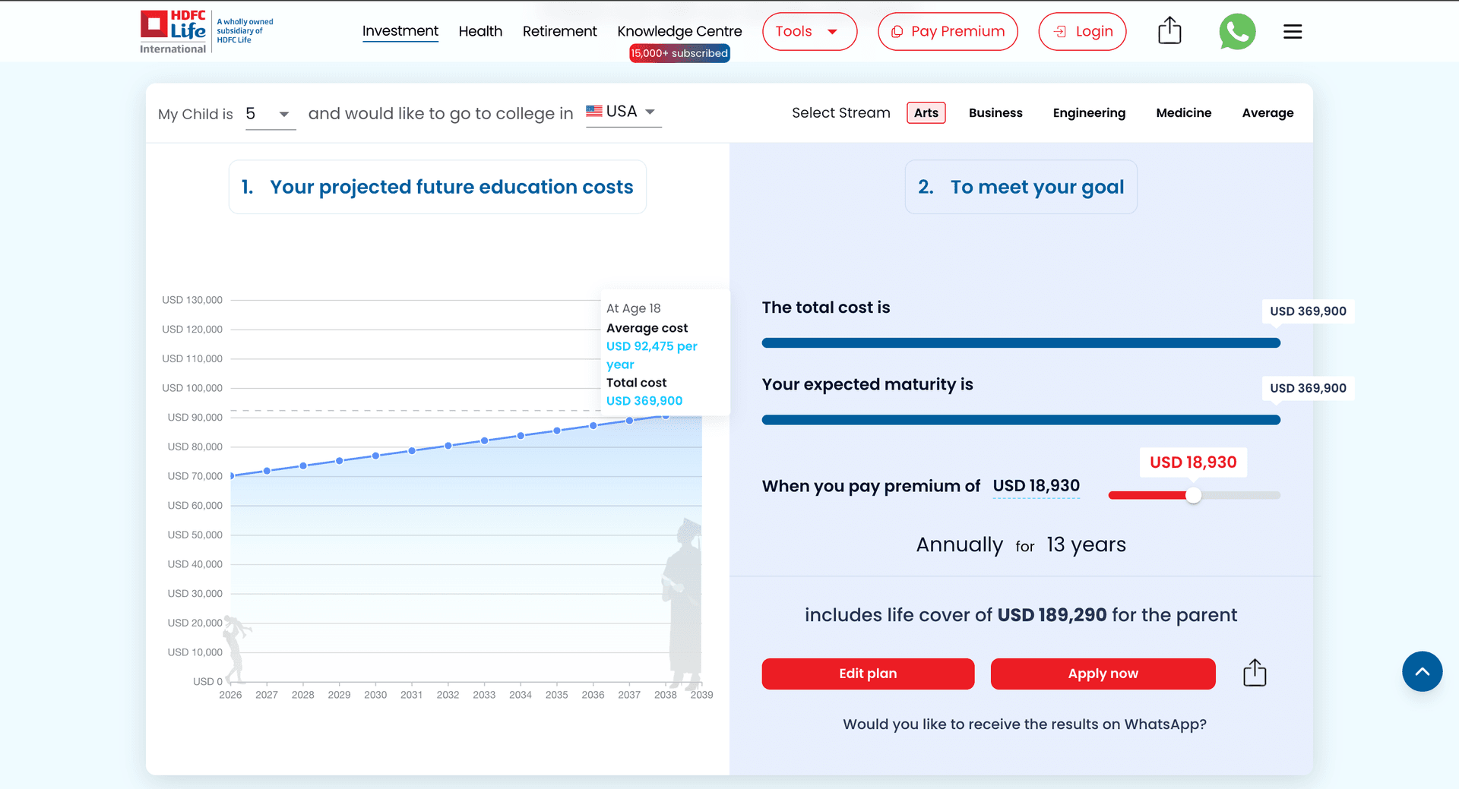Click the share icon beside Apply now
This screenshot has height=789, width=1459.
point(1255,673)
